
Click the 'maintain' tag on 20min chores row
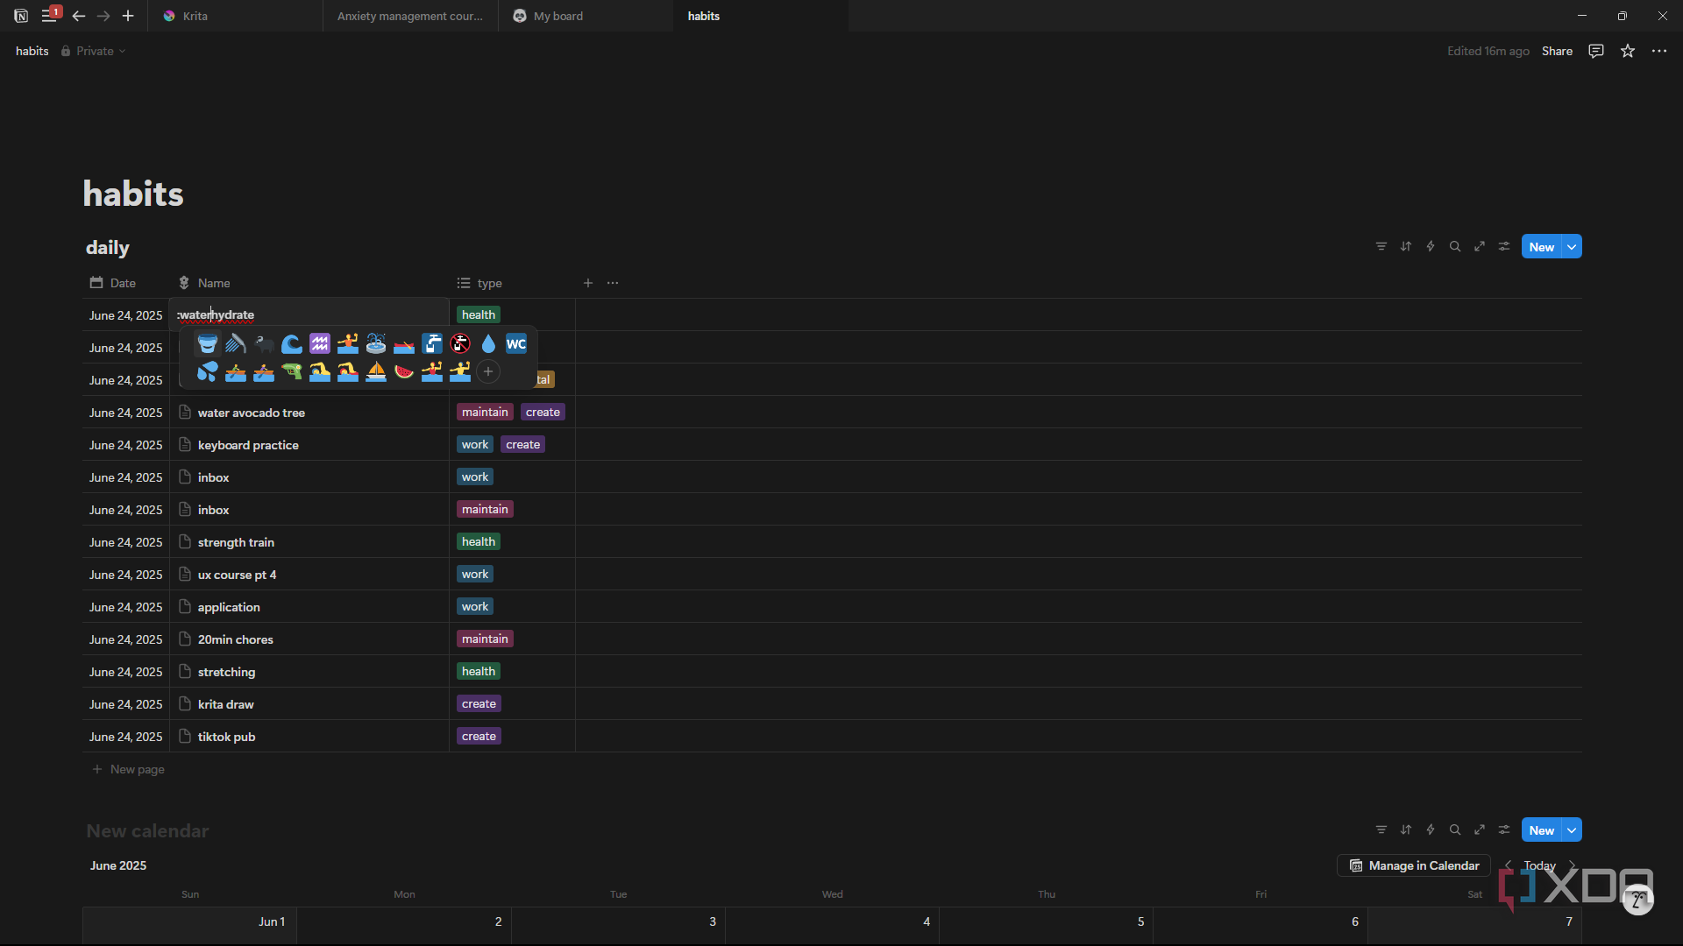coord(485,639)
